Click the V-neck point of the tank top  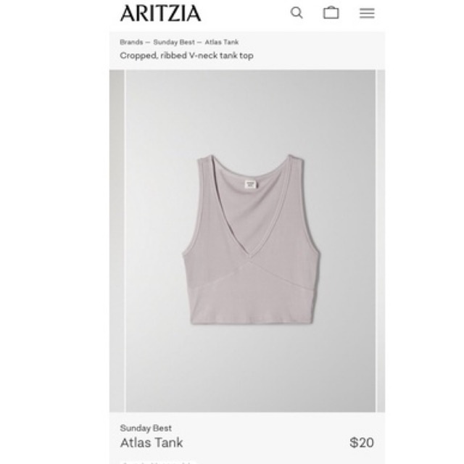point(250,256)
